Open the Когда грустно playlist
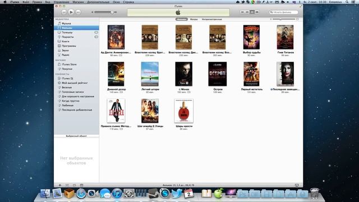The width and height of the screenshot is (359, 202). pyautogui.click(x=71, y=101)
